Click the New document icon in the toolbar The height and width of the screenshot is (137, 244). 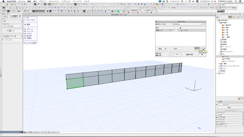4,5
